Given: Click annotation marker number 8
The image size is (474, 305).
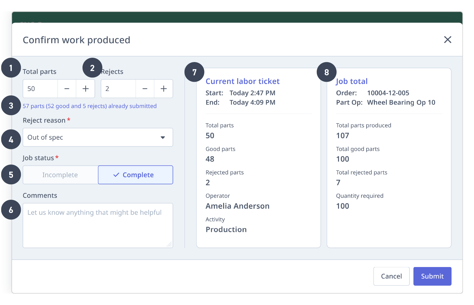Looking at the screenshot, I should pyautogui.click(x=327, y=72).
